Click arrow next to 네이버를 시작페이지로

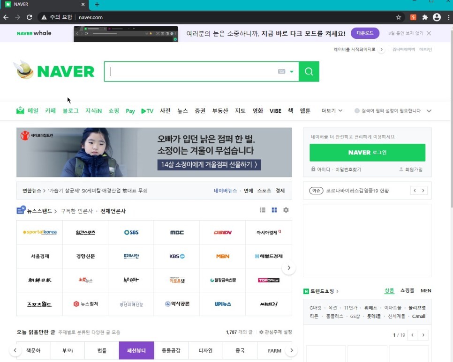pos(382,49)
